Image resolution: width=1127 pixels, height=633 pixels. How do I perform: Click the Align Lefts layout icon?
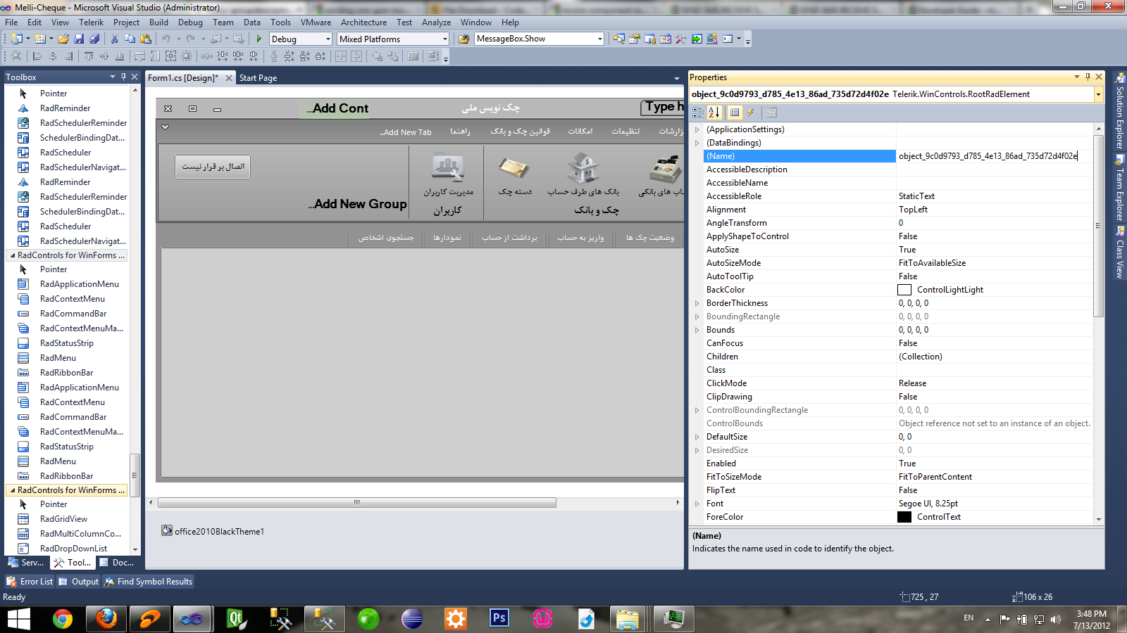point(37,56)
